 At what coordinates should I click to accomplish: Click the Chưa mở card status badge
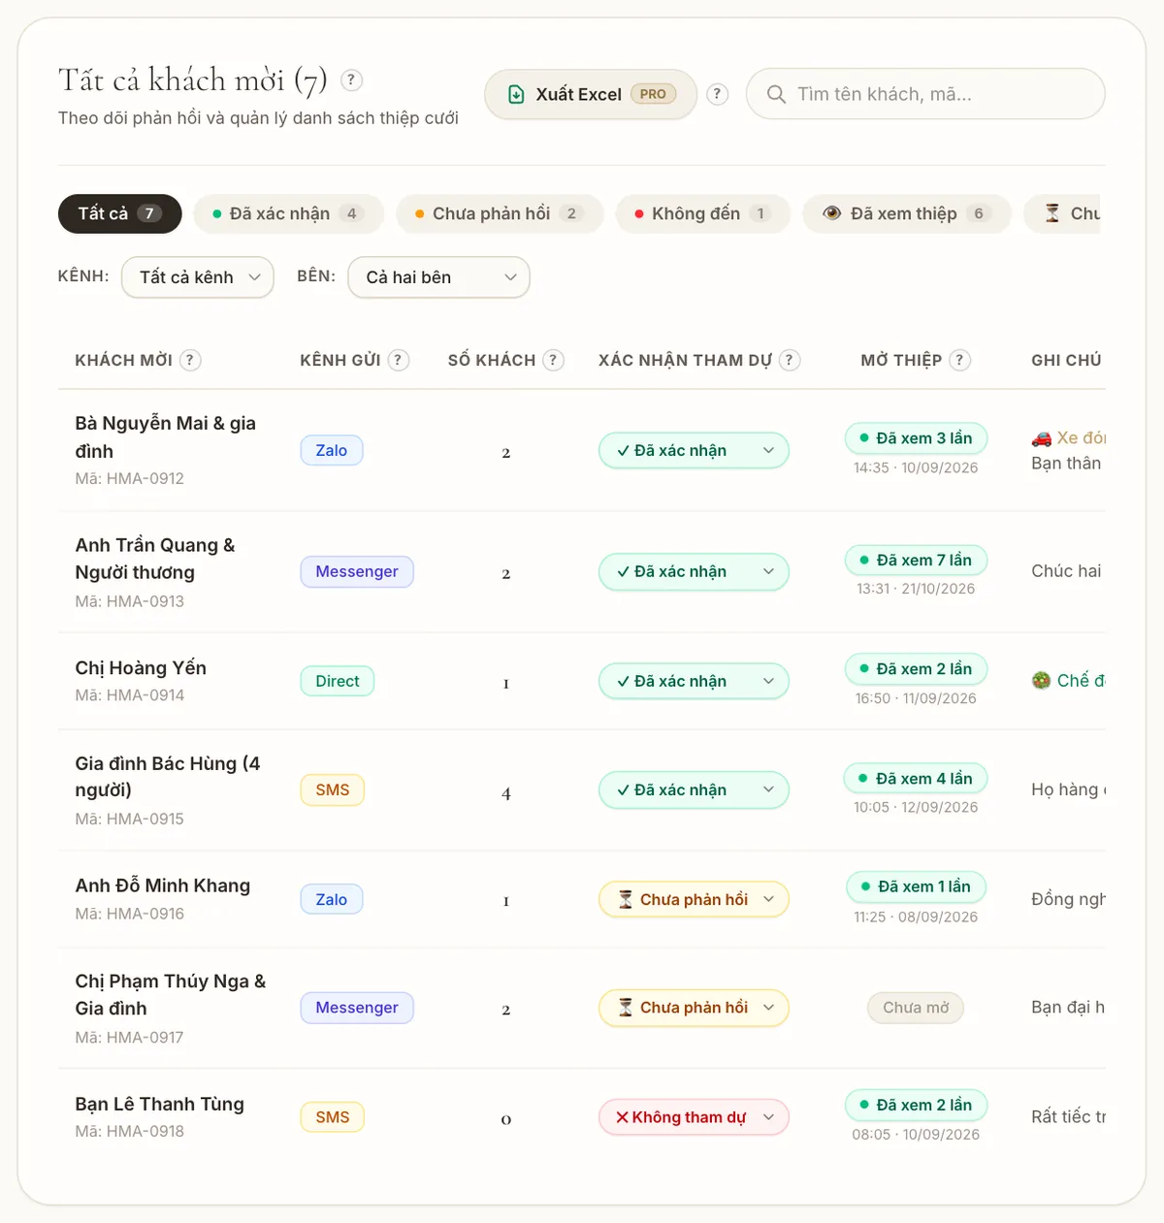click(916, 1008)
